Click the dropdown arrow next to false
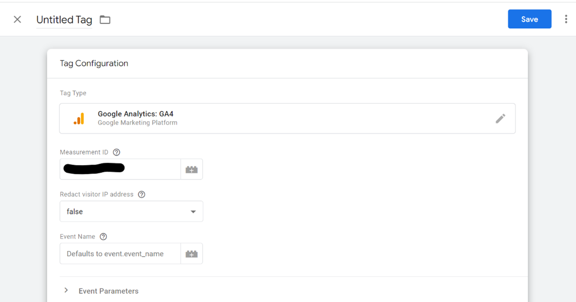The image size is (576, 302). [193, 212]
